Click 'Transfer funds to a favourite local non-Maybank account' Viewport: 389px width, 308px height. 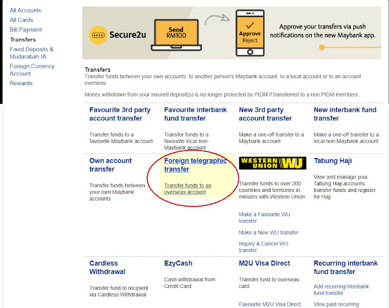click(x=187, y=141)
